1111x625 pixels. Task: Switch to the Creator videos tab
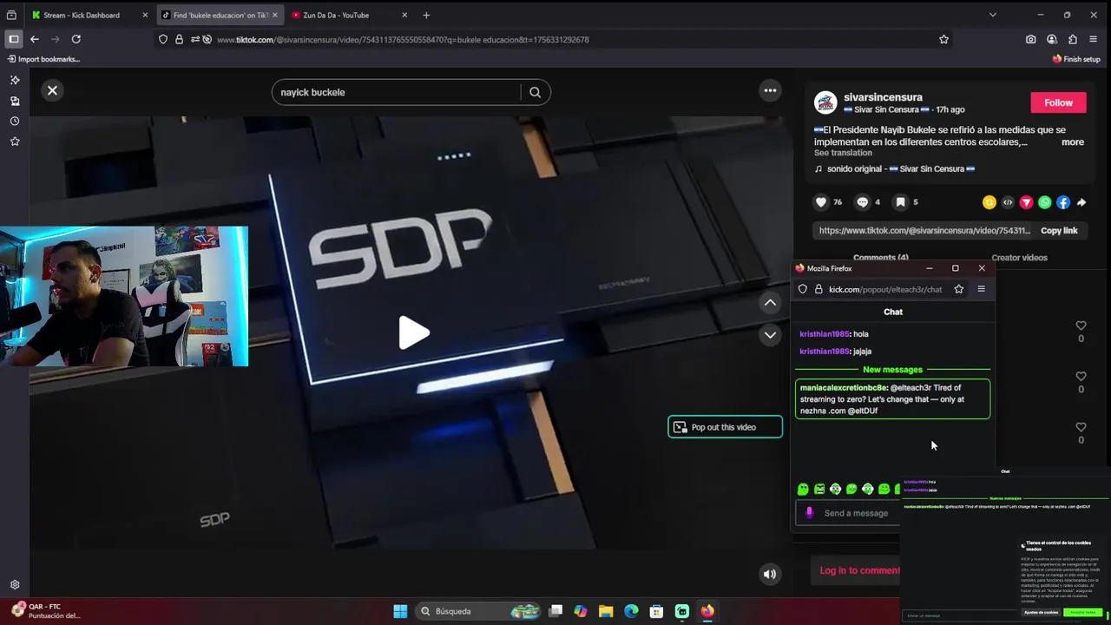(1019, 258)
